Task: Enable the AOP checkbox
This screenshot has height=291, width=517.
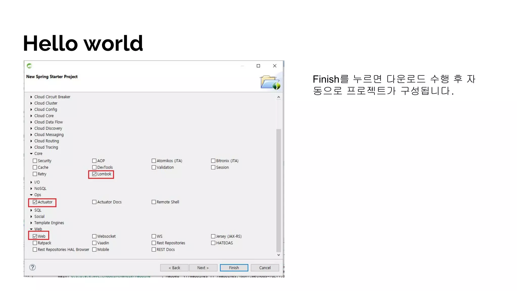Action: [x=94, y=161]
